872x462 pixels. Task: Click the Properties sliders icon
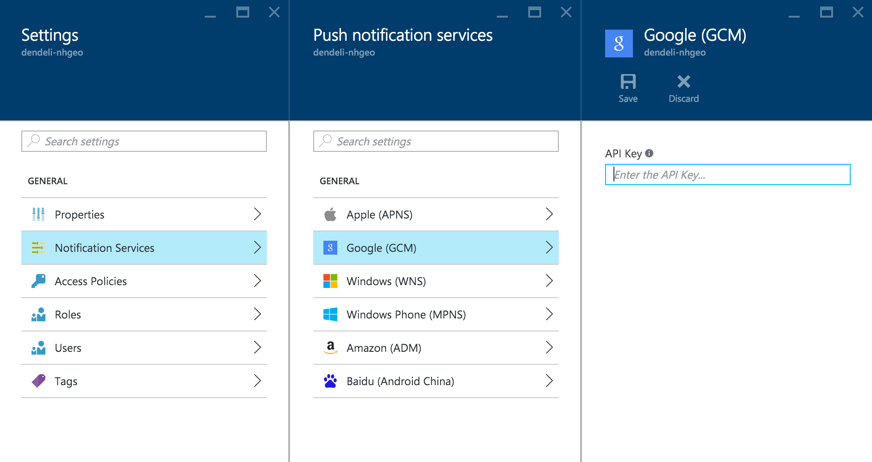(38, 214)
